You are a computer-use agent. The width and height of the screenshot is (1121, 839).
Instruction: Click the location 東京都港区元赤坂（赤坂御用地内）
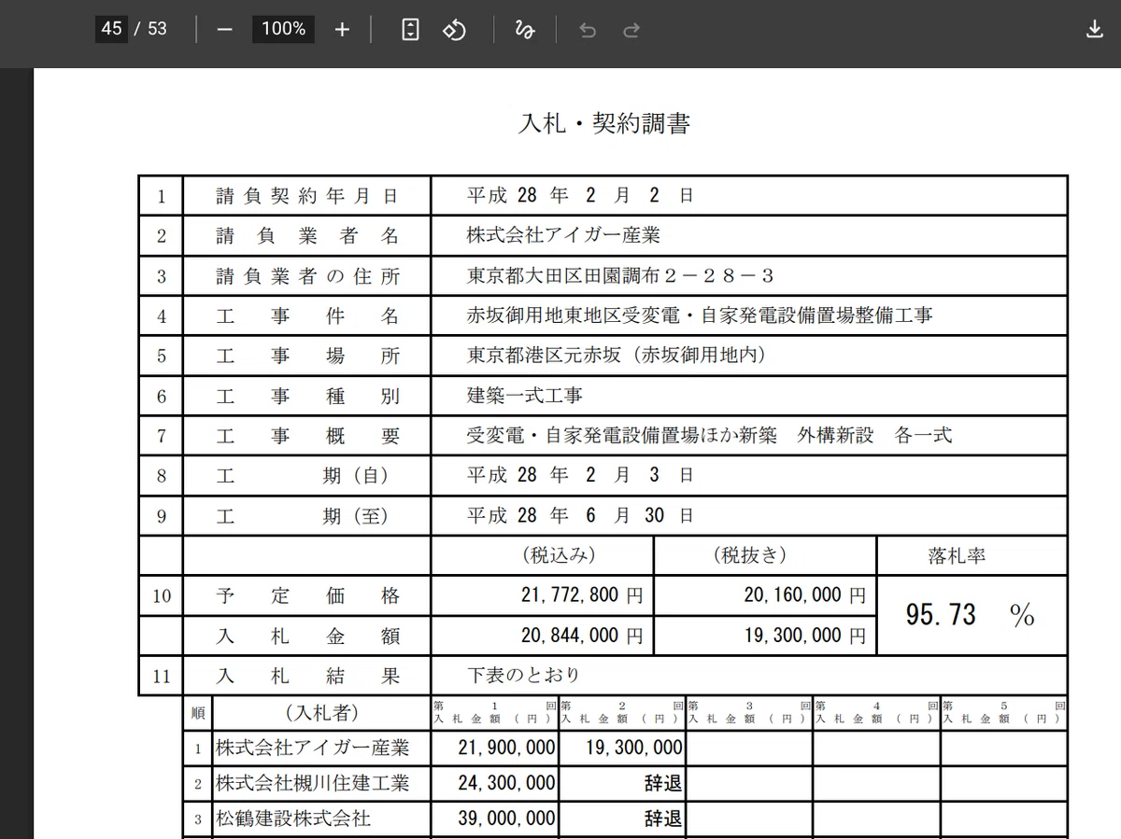coord(617,356)
